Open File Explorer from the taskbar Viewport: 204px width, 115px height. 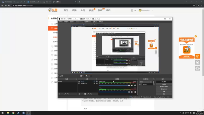coord(8,113)
